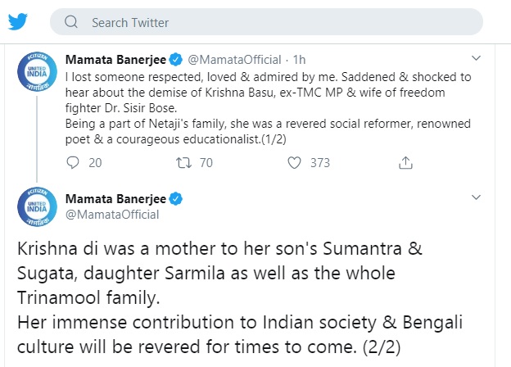Like the first tweet with heart icon
Viewport: 511px width, 367px height.
(x=294, y=162)
